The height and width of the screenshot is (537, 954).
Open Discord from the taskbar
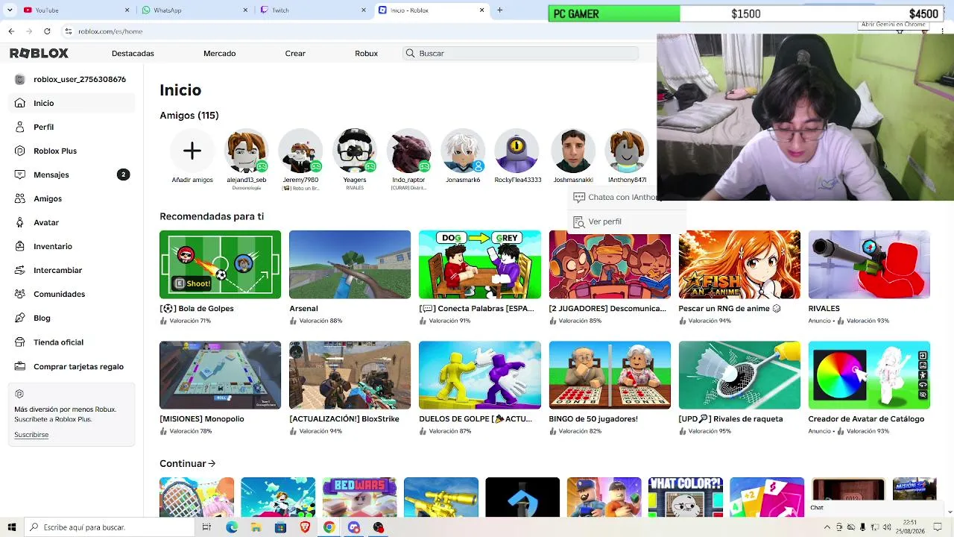point(353,527)
